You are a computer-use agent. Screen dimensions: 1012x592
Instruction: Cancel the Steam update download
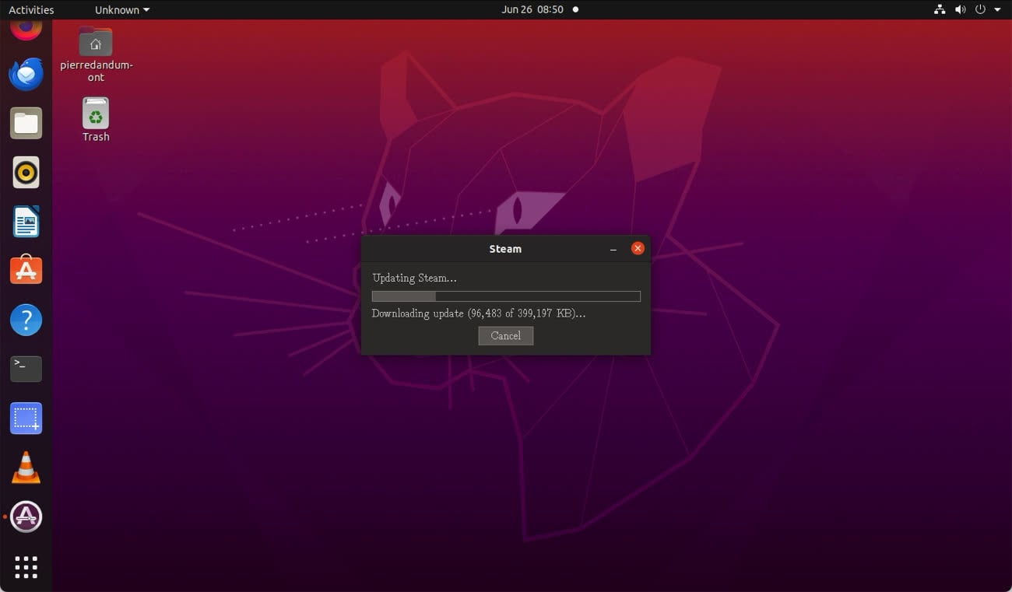505,335
